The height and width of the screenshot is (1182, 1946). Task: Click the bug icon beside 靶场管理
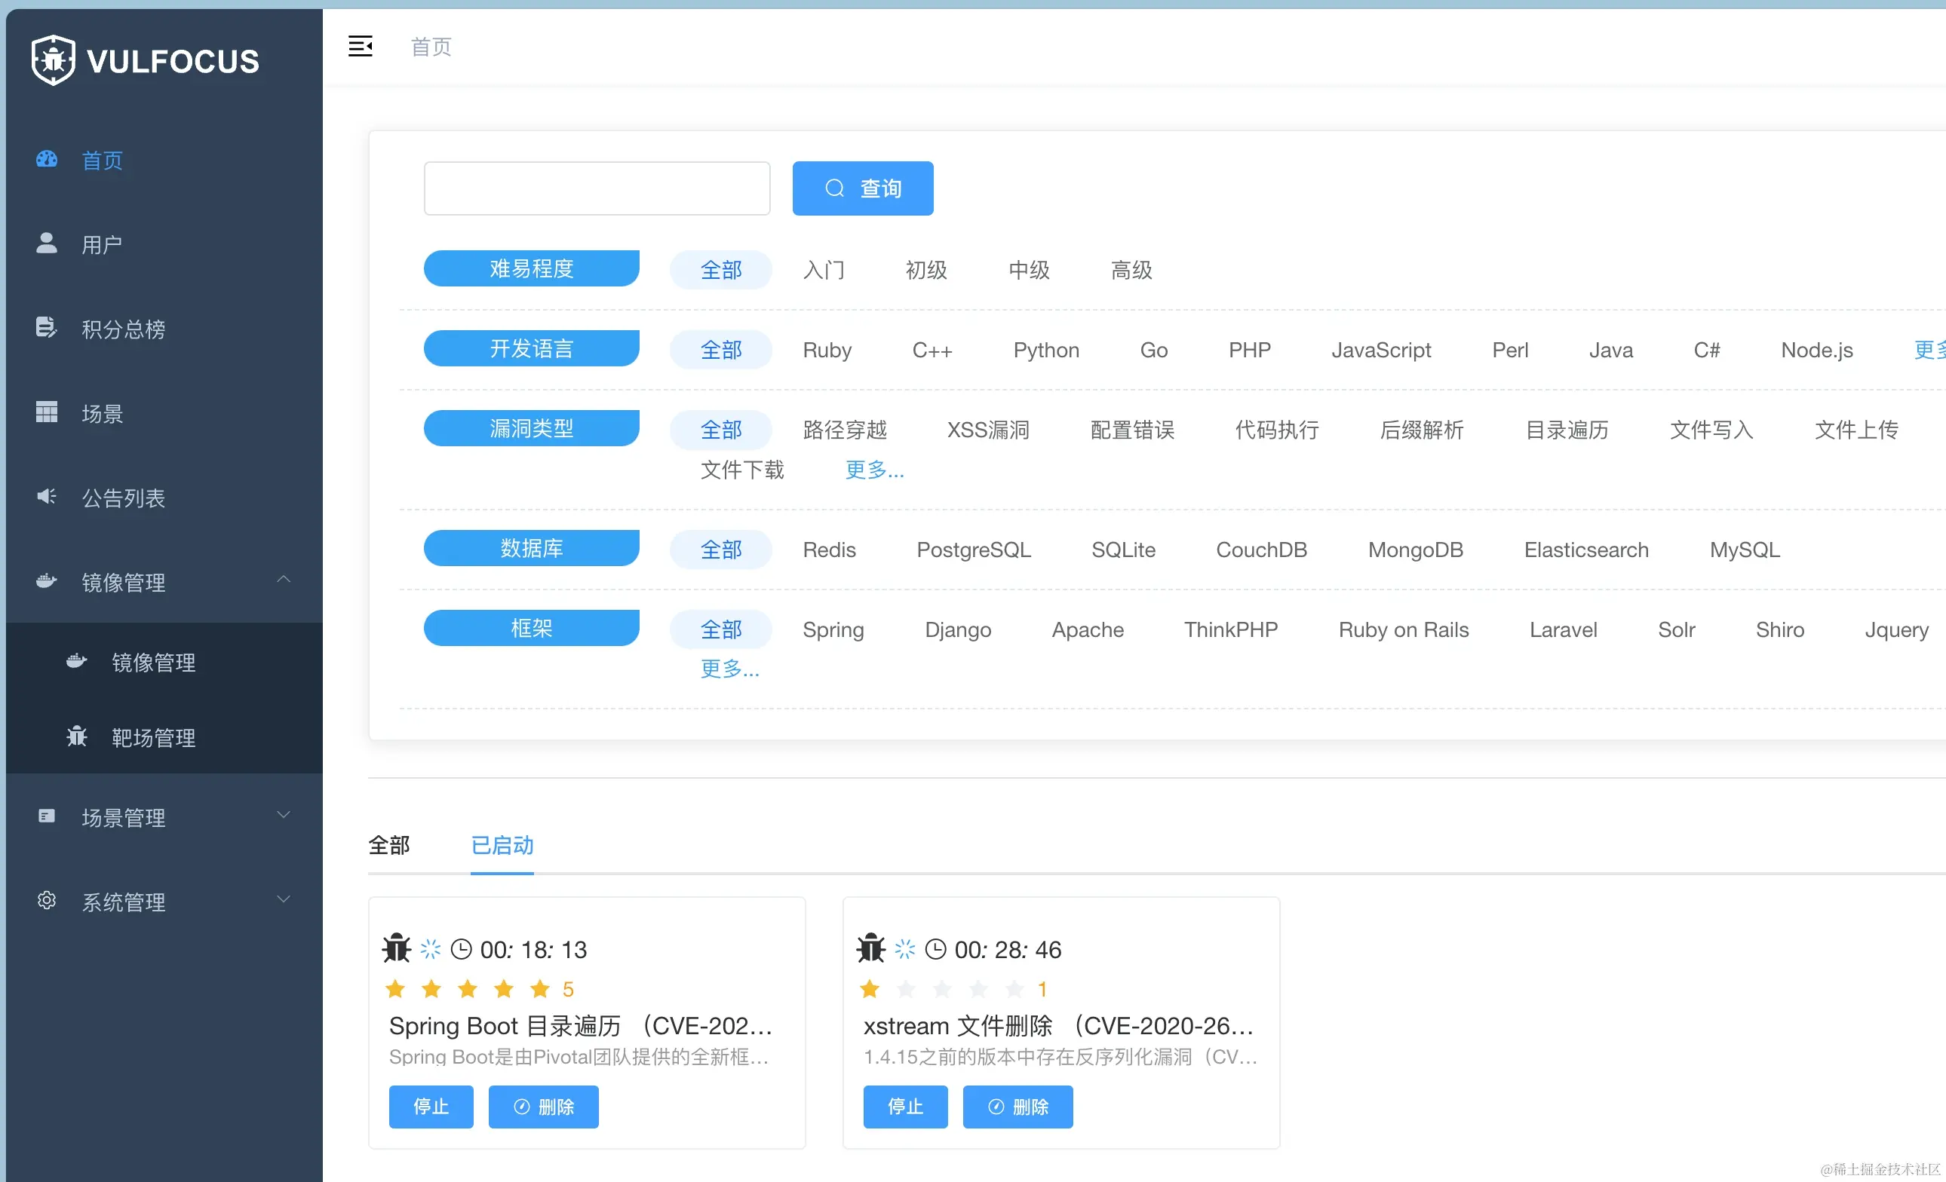77,736
